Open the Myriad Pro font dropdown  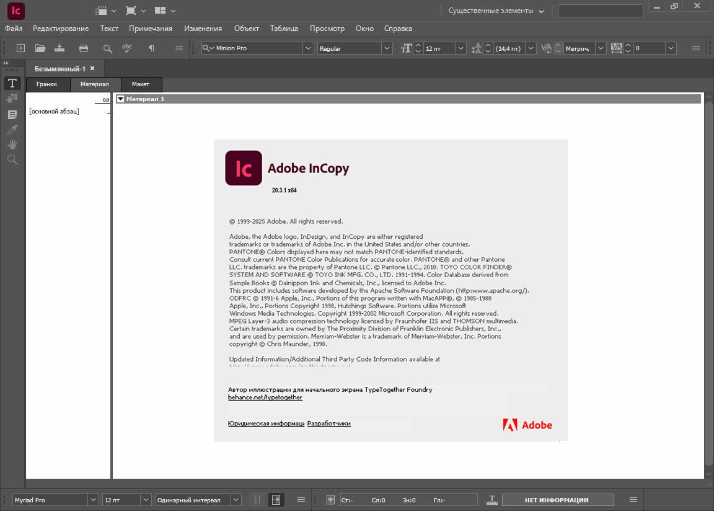click(93, 500)
